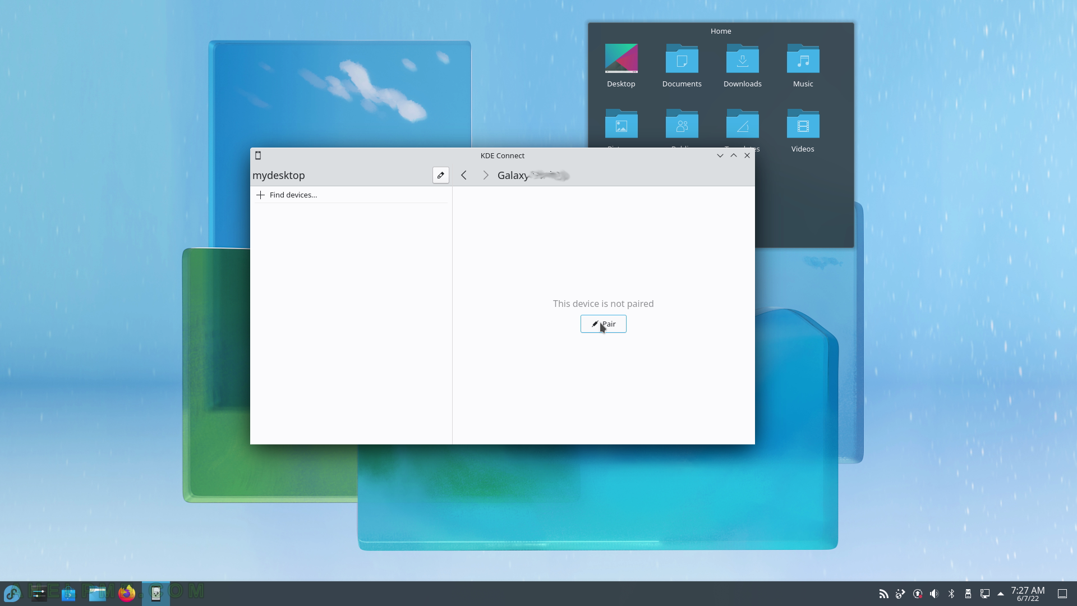Screen dimensions: 1077x606
Task: Open the Pictures folder in the Home widget
Action: tap(621, 128)
